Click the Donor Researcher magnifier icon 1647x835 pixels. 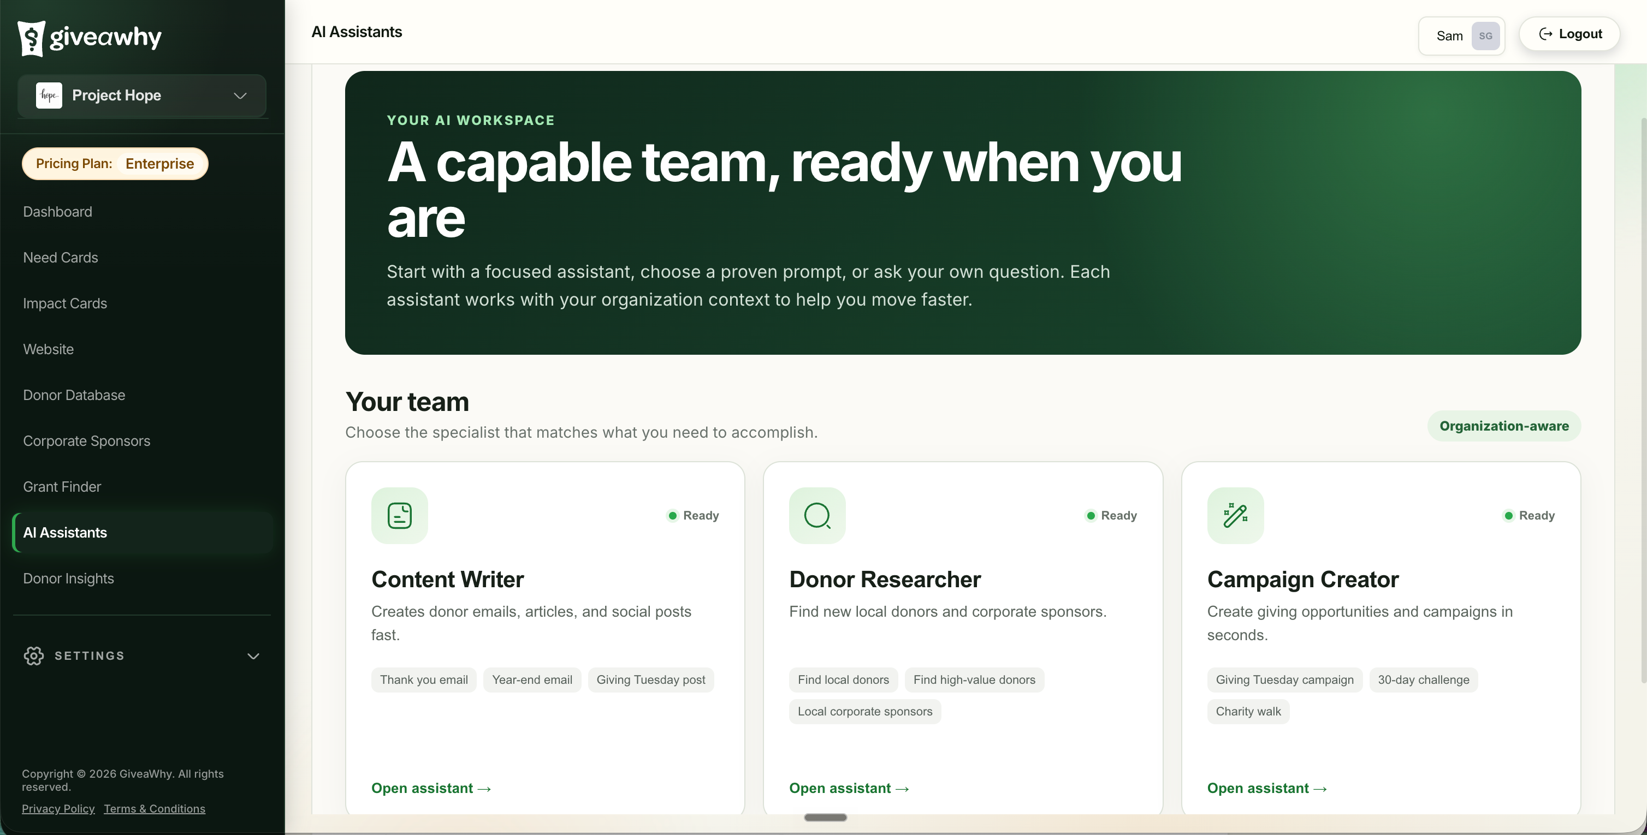coord(817,516)
